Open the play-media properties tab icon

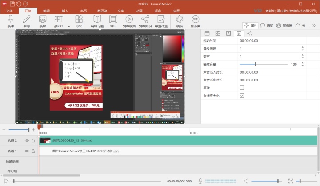pos(239,34)
